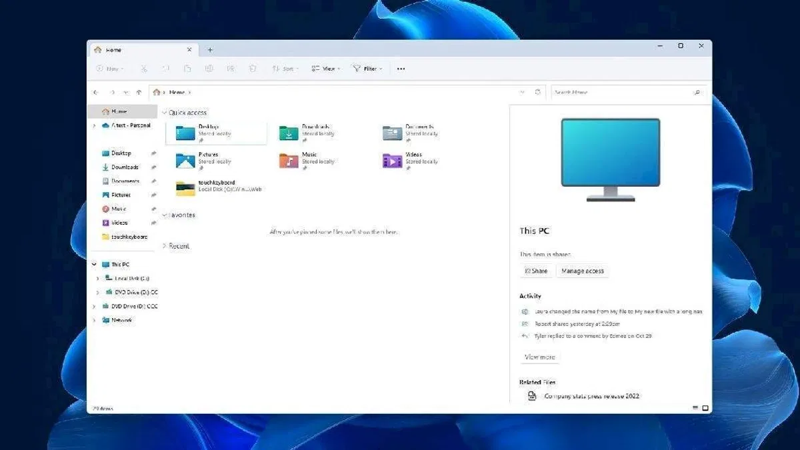
Task: Collapse the Favorites section
Action: pyautogui.click(x=165, y=215)
